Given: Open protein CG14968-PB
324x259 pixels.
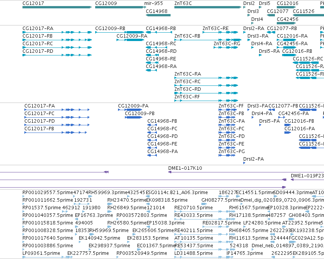Looking at the screenshot, I should (162, 121).
